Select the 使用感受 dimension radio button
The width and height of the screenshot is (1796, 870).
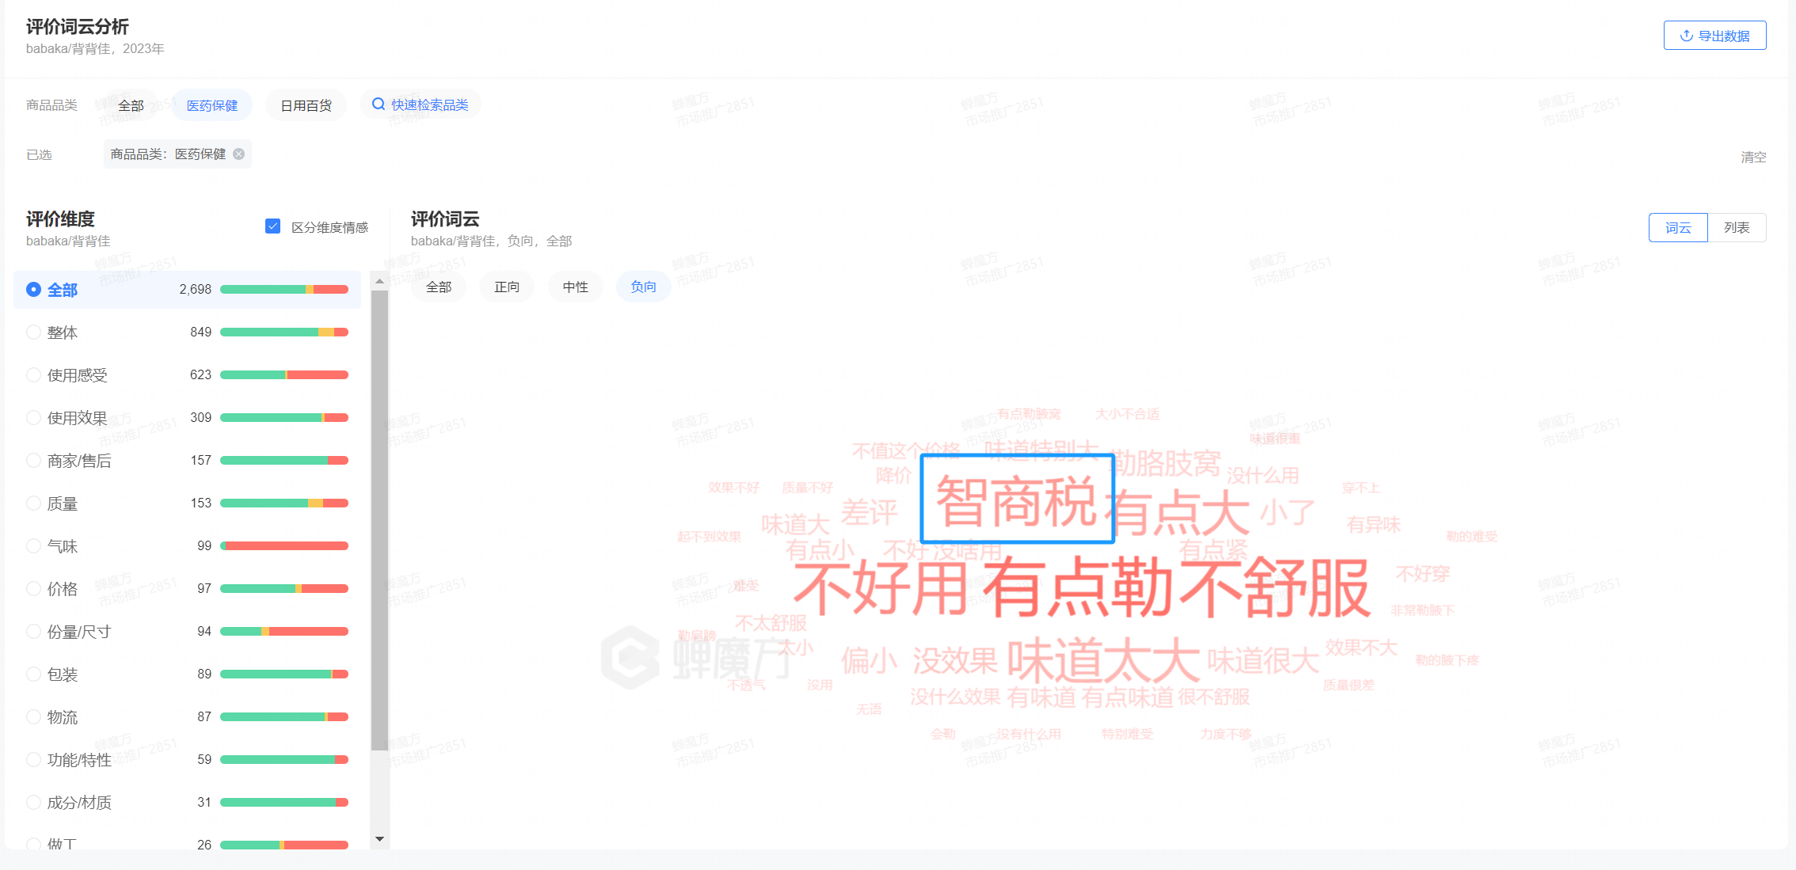(33, 375)
